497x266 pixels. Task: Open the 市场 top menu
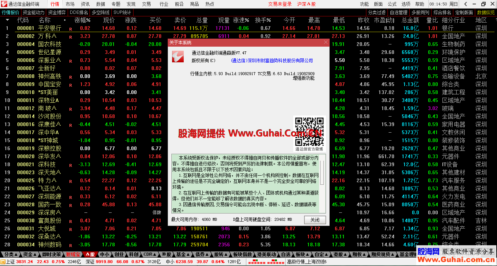[x=70, y=4]
